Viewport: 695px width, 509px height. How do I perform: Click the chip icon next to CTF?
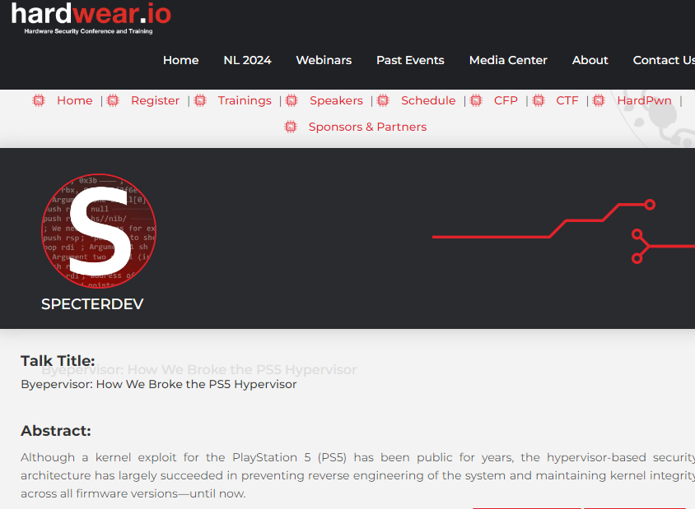[x=538, y=100]
